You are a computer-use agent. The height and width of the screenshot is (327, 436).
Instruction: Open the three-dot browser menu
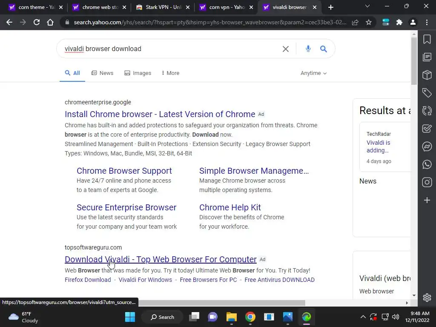(427, 22)
